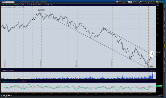Expand the GDXJ symbol dropdown arrow
This screenshot has width=166, height=98.
(16, 2)
